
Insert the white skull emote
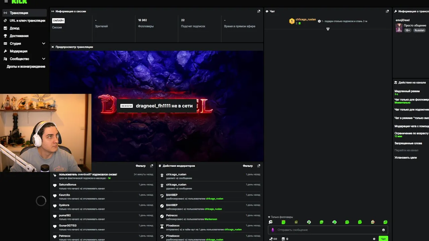(271, 222)
